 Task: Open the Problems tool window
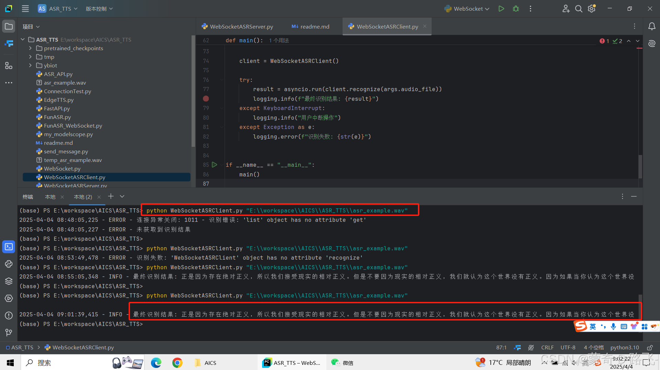pyautogui.click(x=9, y=315)
